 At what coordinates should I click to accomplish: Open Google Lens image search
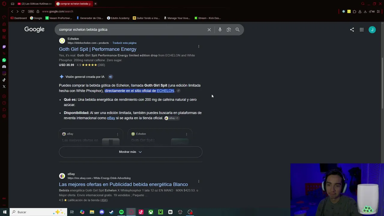pyautogui.click(x=229, y=30)
